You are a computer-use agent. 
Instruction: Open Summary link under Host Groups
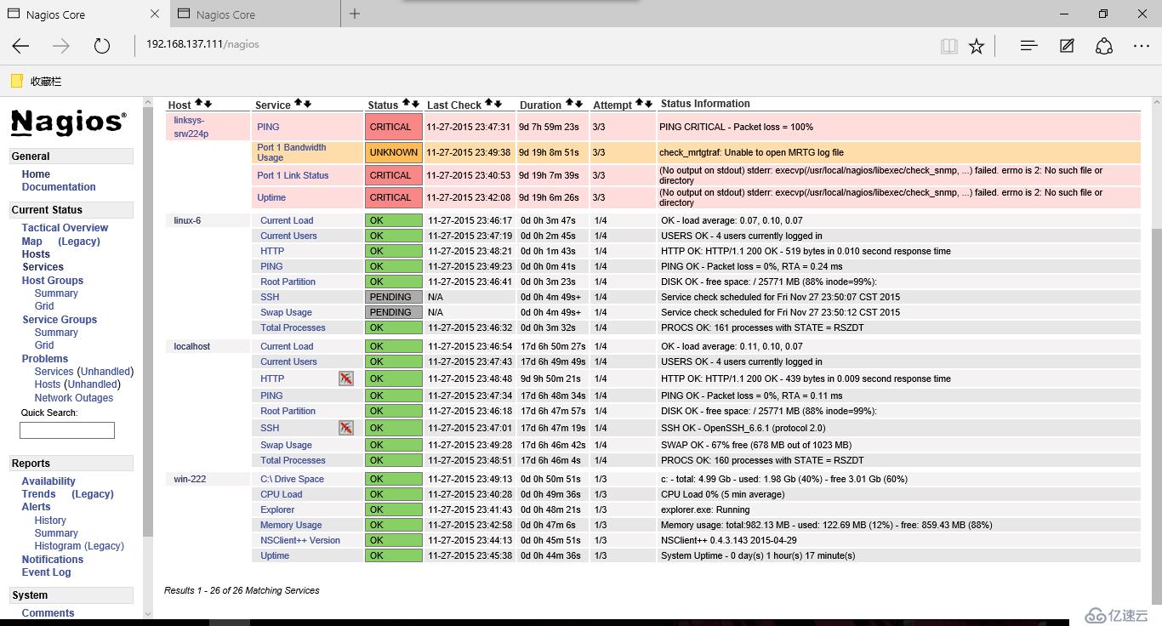click(x=56, y=293)
